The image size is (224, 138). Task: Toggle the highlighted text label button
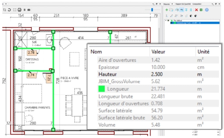click(x=181, y=10)
